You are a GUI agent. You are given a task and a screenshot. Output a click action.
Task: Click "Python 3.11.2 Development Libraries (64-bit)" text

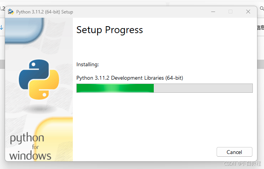129,78
